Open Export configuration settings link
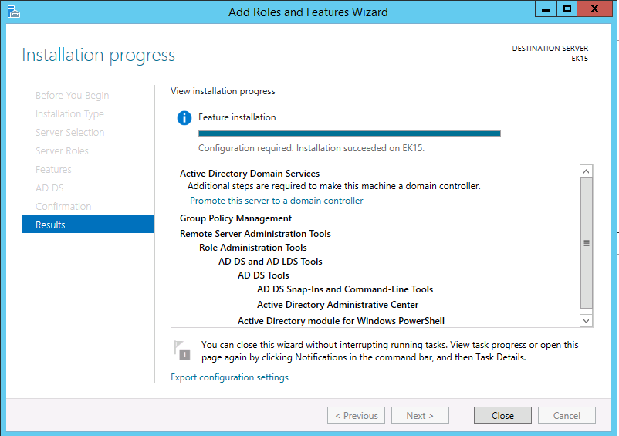Image resolution: width=619 pixels, height=436 pixels. [x=229, y=377]
